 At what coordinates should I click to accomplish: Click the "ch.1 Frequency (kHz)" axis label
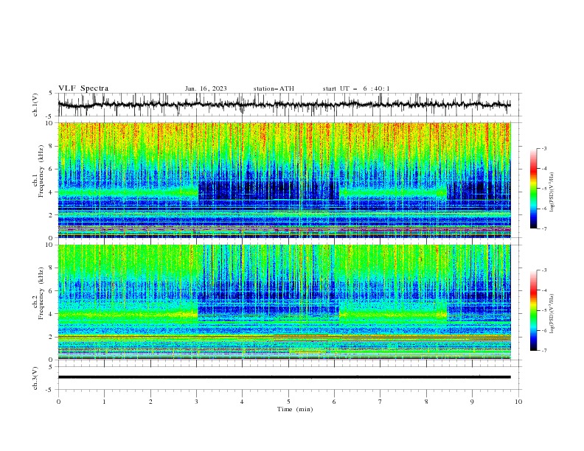tap(38, 172)
